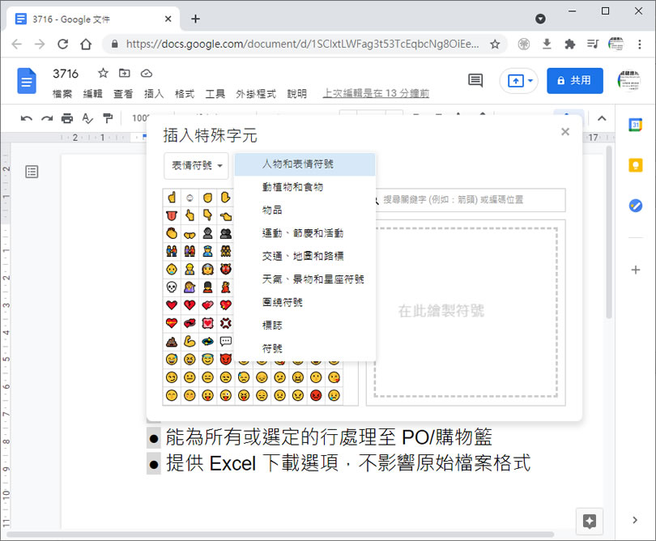The image size is (656, 541).
Task: Open the present mode dropdown arrow
Action: coord(530,81)
